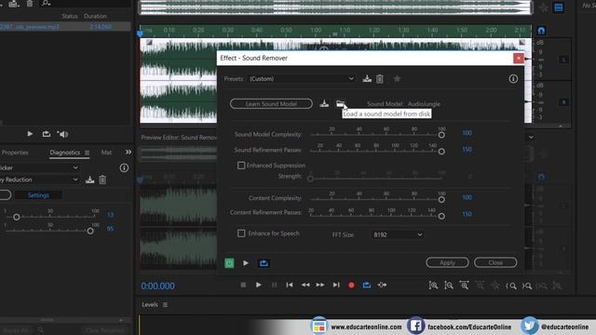This screenshot has width=596, height=335.
Task: Click timeline ruler at 1:00 mark
Action: tap(316, 30)
